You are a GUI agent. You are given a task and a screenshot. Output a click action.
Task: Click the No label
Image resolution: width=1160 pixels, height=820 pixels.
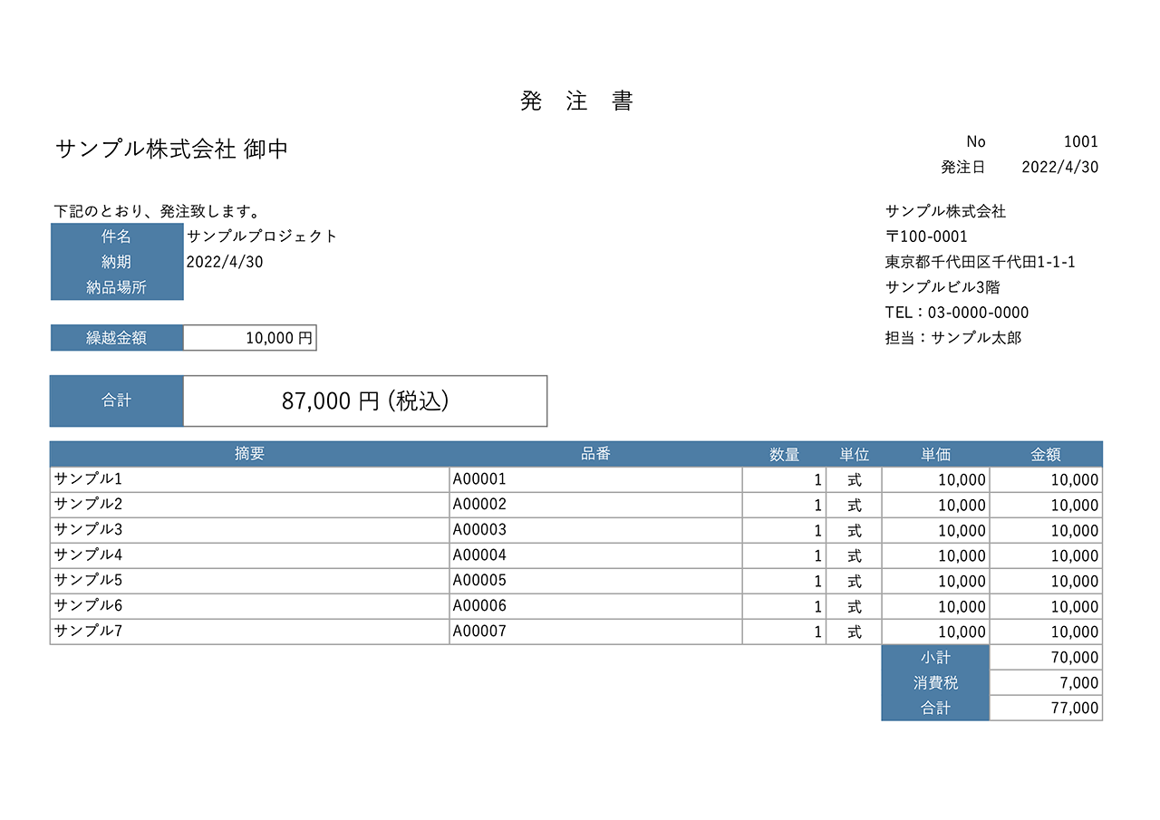pos(975,141)
